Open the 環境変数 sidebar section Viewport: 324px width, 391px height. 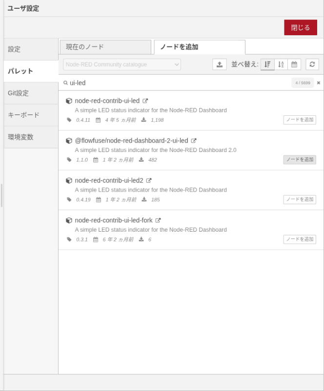(31, 137)
